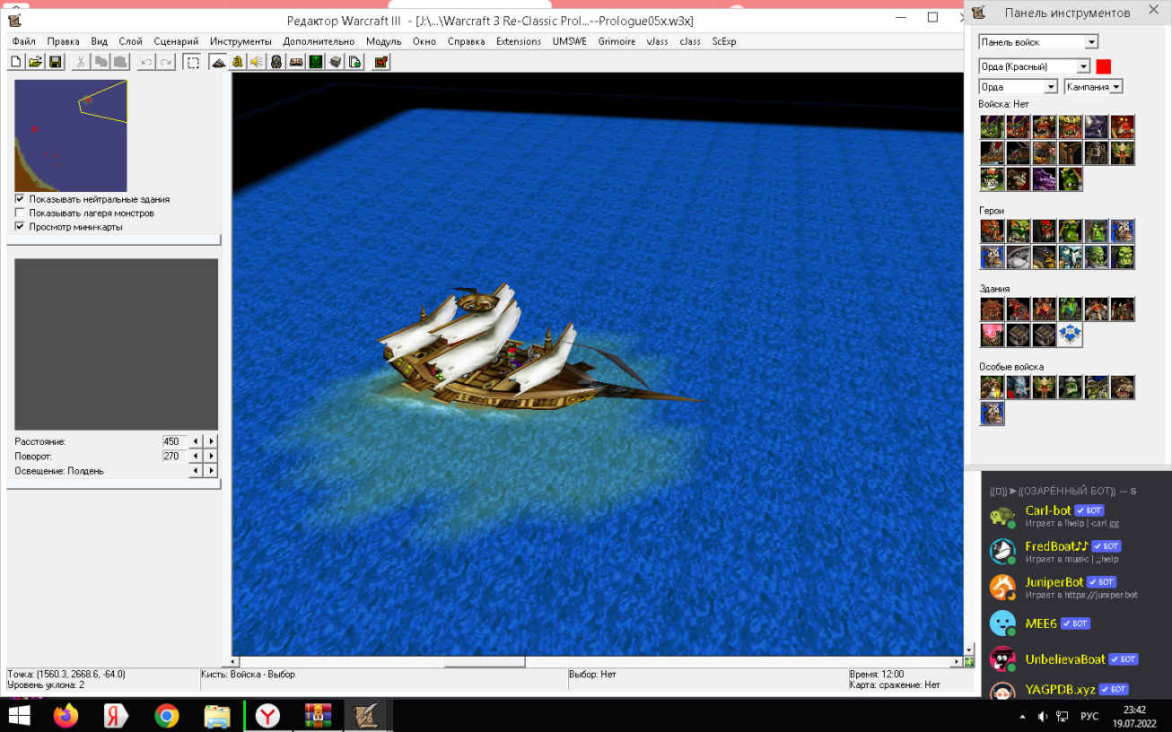Open the Модуль menu
The image size is (1172, 732).
pos(384,41)
